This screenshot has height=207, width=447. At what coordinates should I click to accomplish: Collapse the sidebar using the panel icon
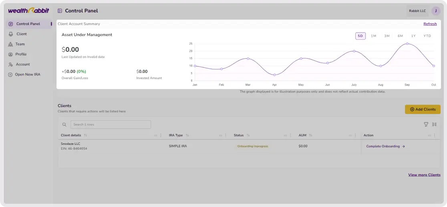60,11
